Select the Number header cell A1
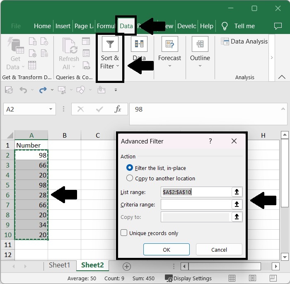Screen dimensions: 290x284 coord(31,145)
